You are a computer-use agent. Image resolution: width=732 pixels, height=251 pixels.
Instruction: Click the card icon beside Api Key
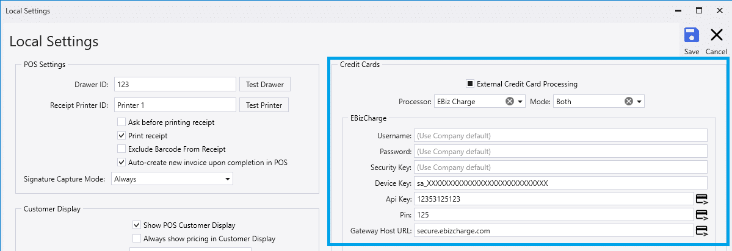701,199
